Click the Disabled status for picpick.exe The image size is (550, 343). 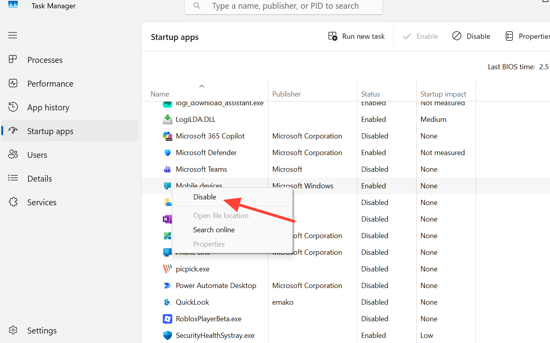(x=375, y=269)
